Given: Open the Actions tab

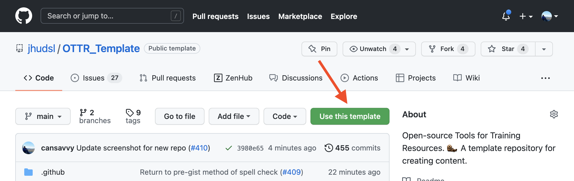Looking at the screenshot, I should (359, 78).
